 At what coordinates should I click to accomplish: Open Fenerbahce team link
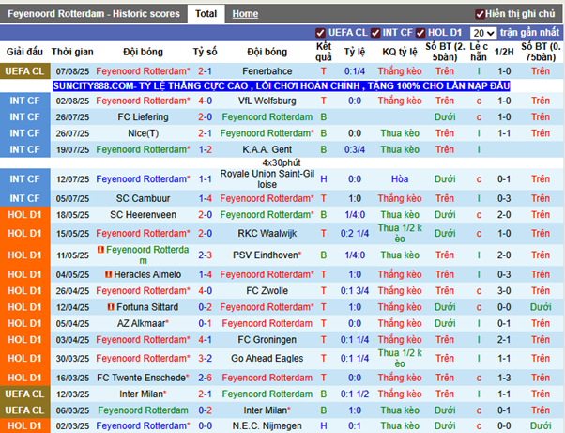tap(267, 71)
